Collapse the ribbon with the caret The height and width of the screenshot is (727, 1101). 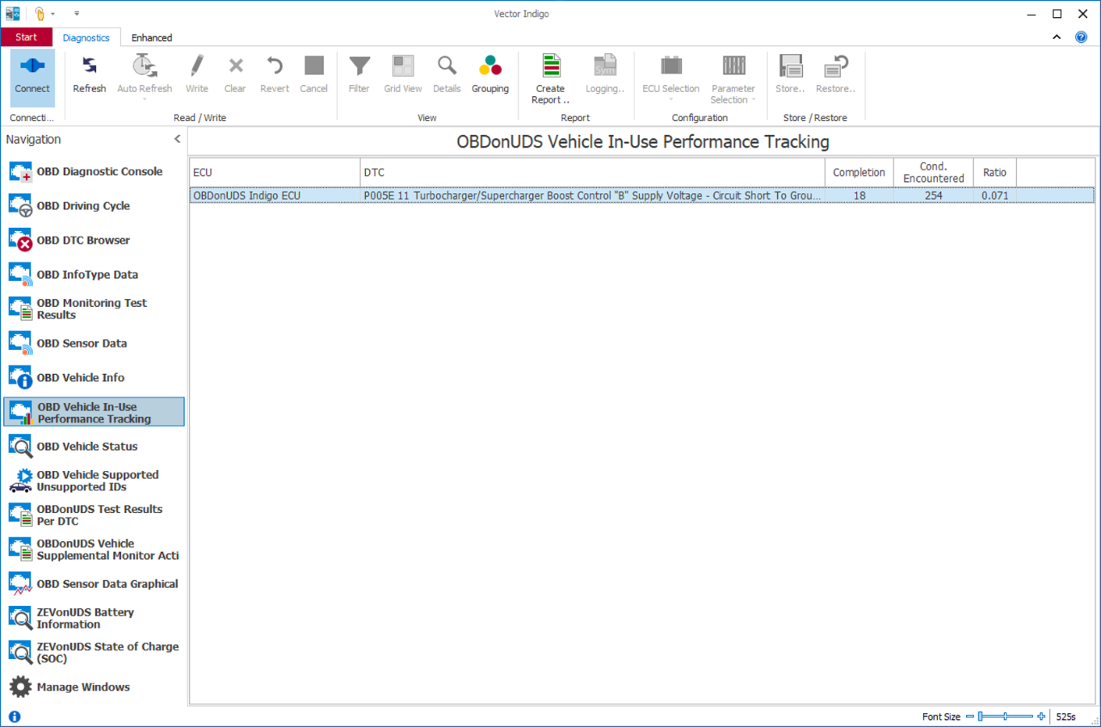[1057, 37]
